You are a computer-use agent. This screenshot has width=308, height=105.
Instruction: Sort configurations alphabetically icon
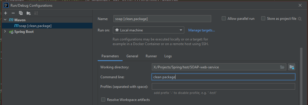[x=36, y=13]
